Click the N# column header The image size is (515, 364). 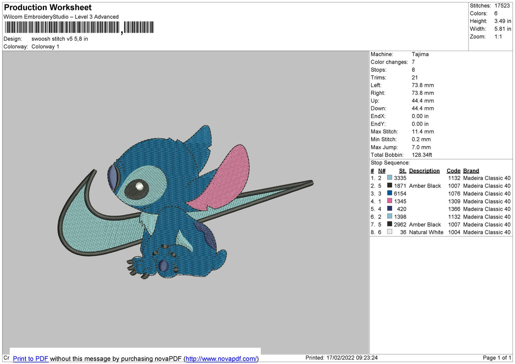pyautogui.click(x=381, y=170)
